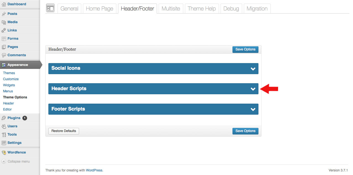
Task: Click the Wordfence shield icon
Action: (4, 152)
